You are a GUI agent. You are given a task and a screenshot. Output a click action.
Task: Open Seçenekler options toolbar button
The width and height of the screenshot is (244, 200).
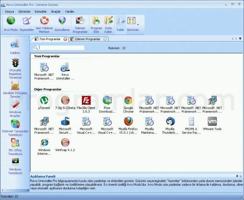(27, 24)
